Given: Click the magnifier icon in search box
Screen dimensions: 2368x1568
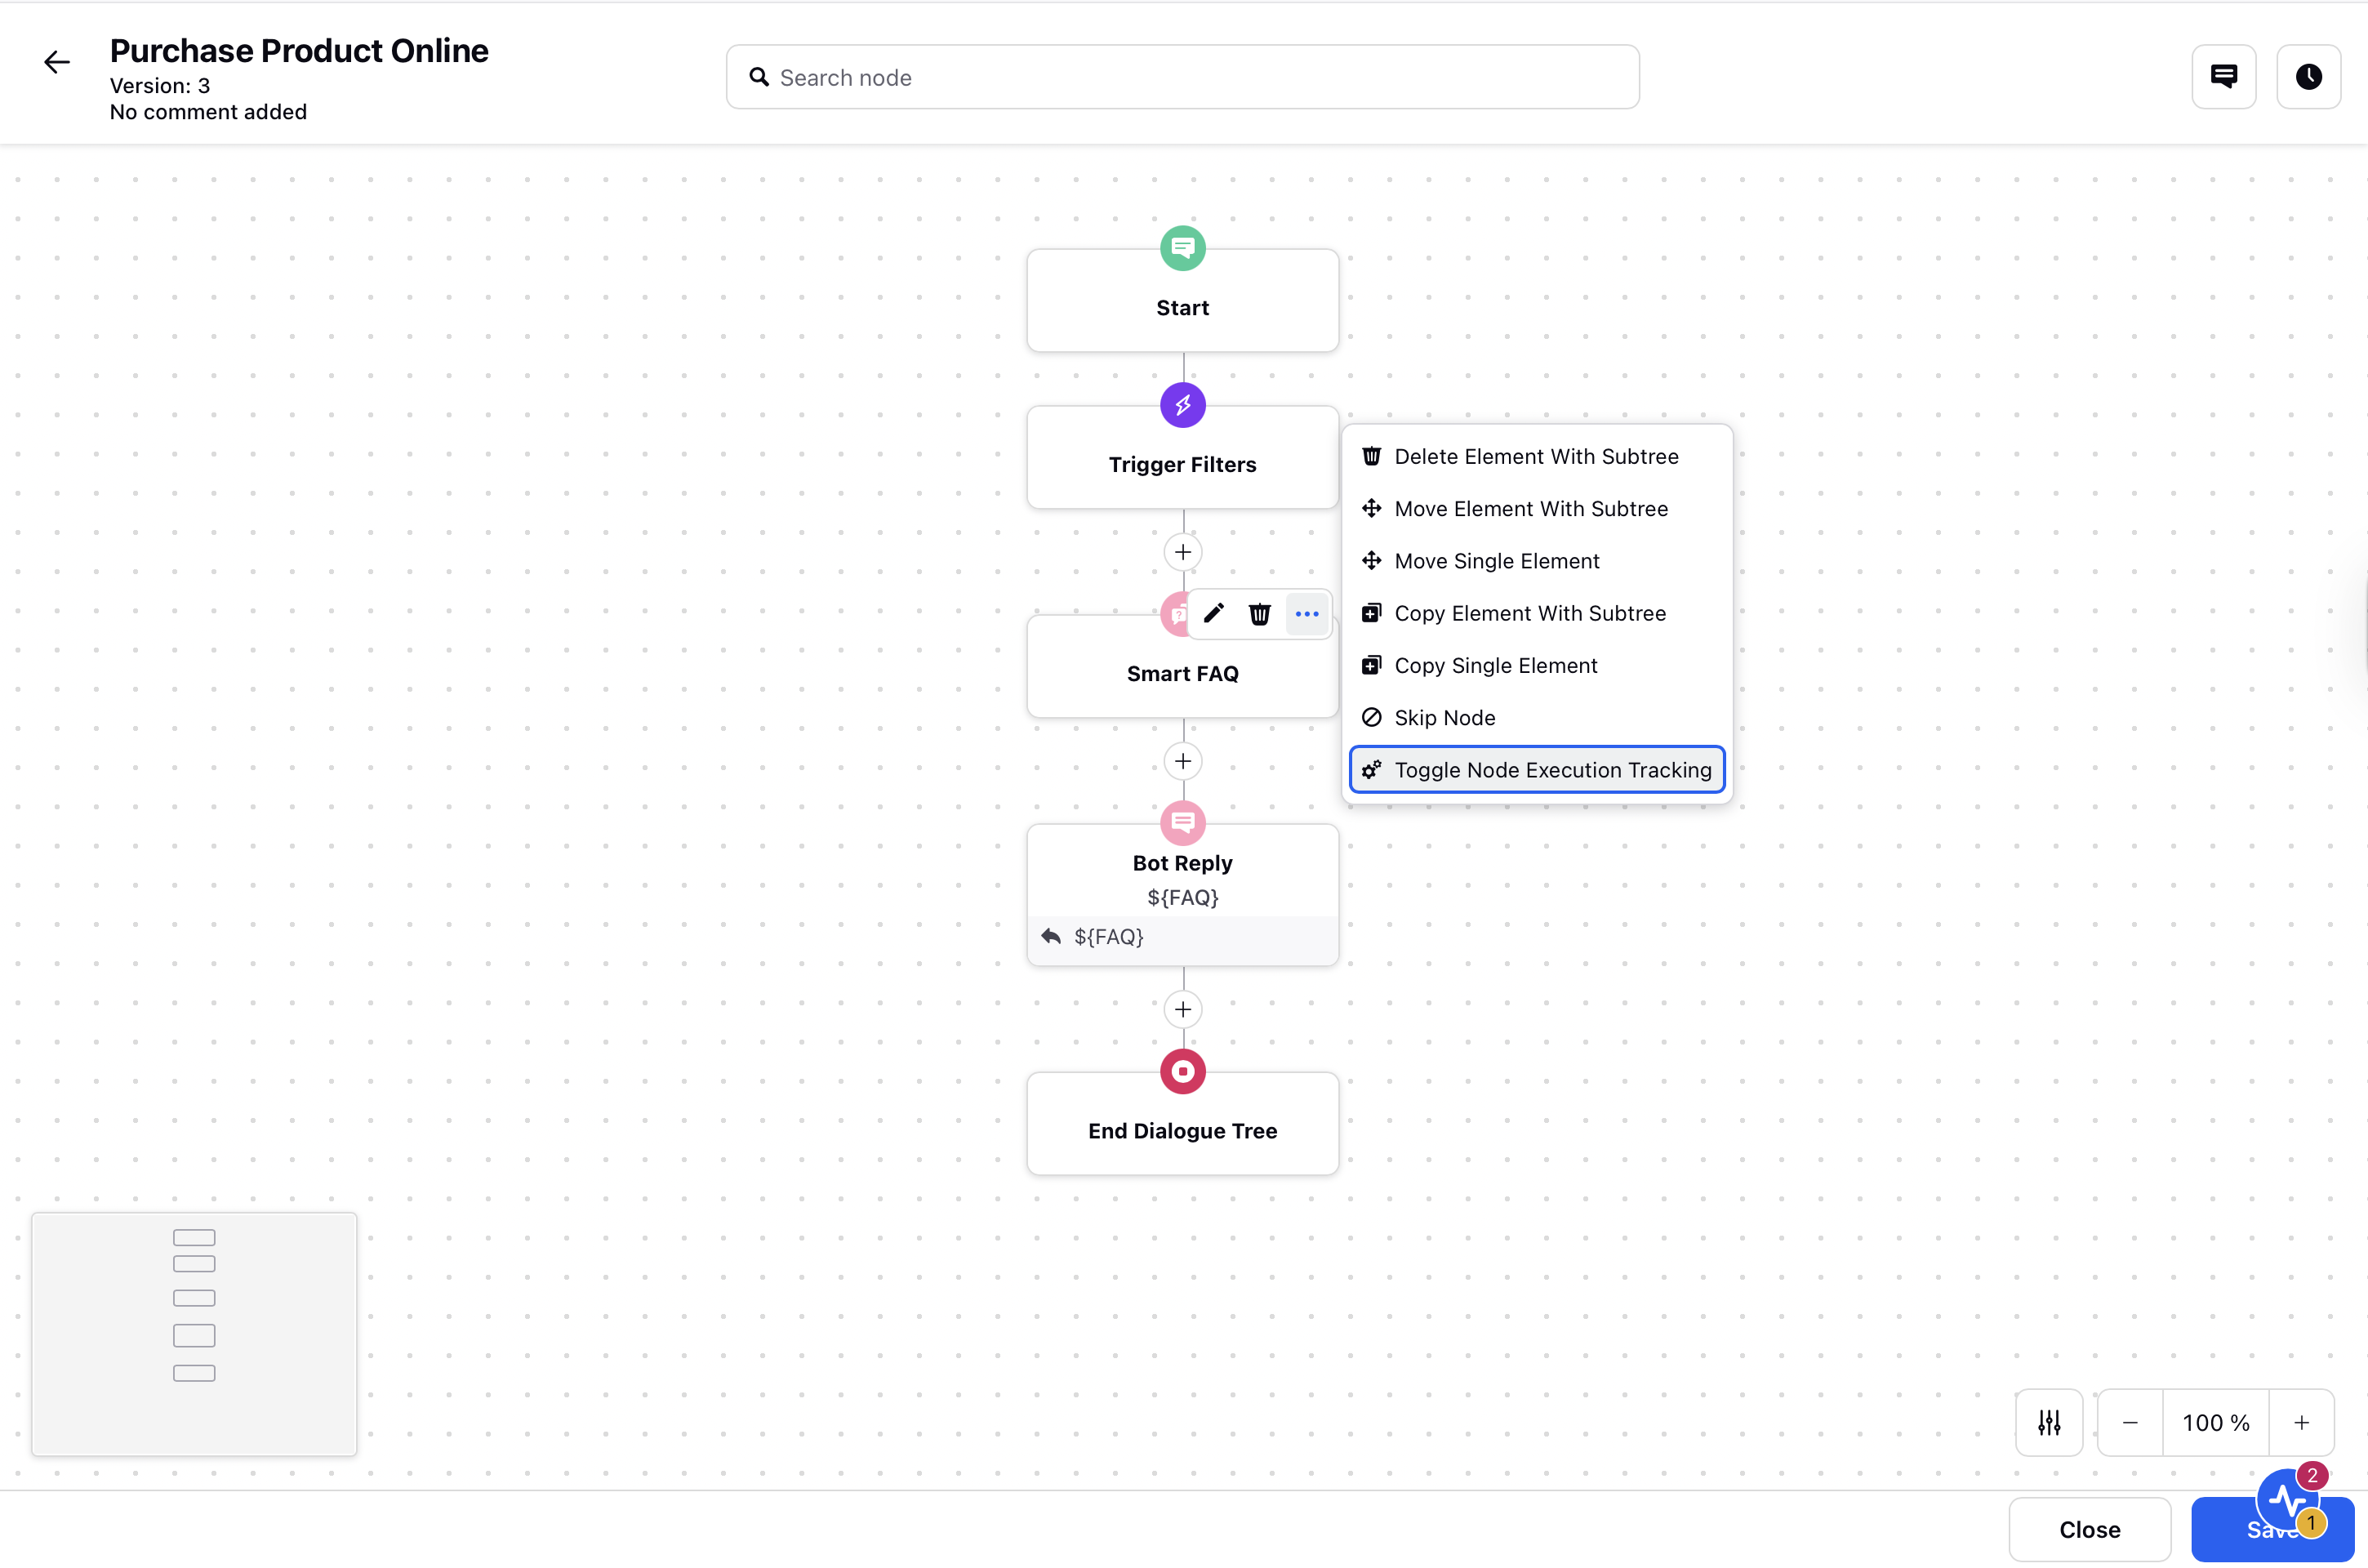Looking at the screenshot, I should pos(759,77).
